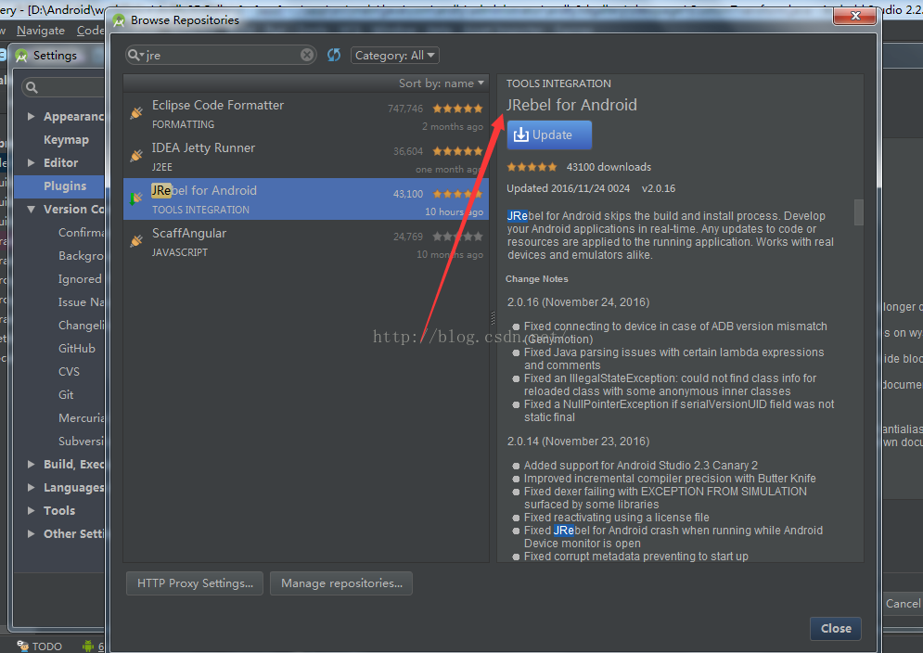The image size is (923, 653).
Task: Close the Browse Repositories dialog with X
Action: (x=855, y=16)
